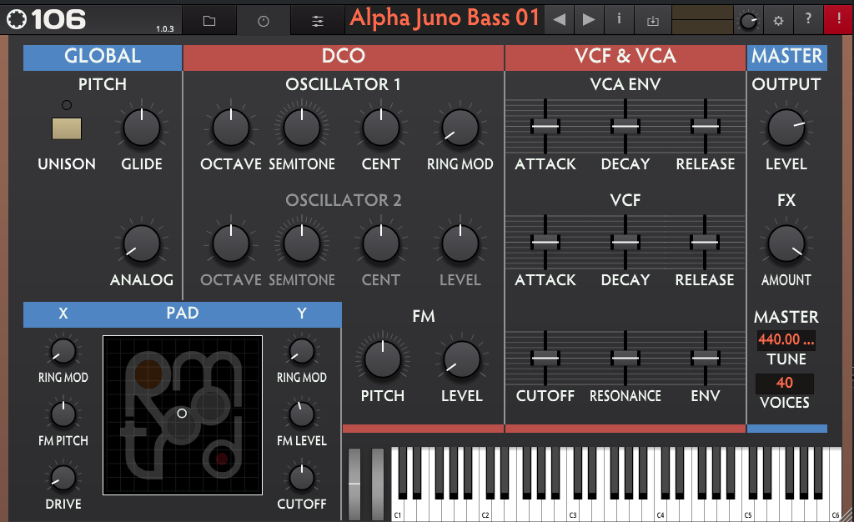
Task: Click the VOICES value 40 field
Action: [x=785, y=383]
